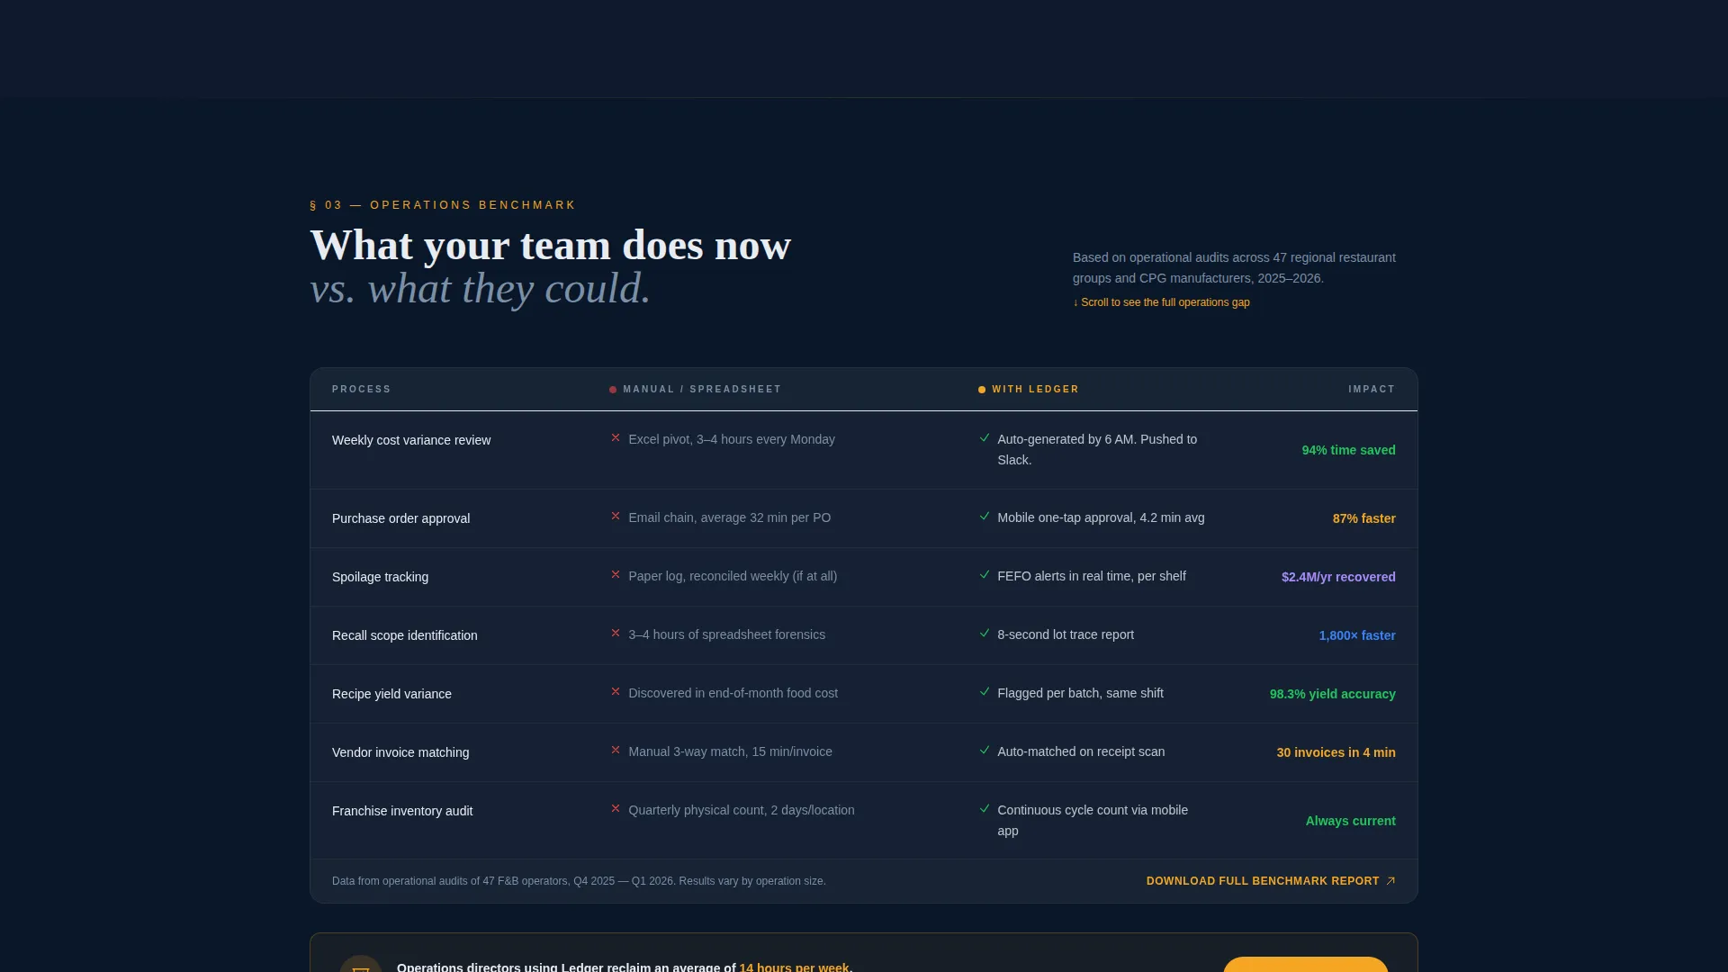The height and width of the screenshot is (972, 1728).
Task: Click the red X icon beside Paper log text
Action: point(616,575)
